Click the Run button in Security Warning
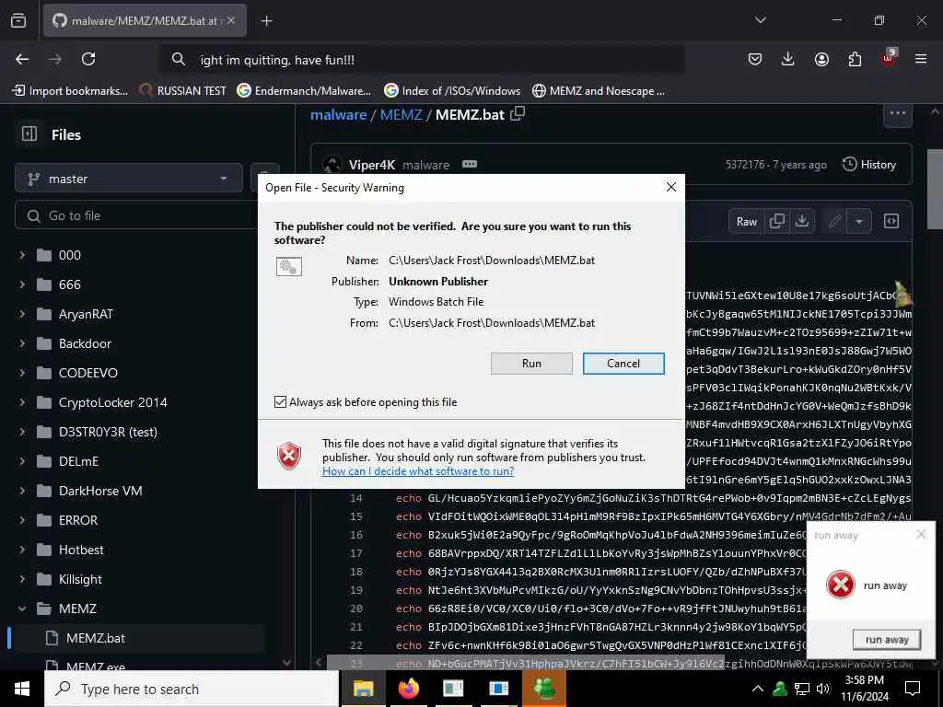 click(x=531, y=363)
